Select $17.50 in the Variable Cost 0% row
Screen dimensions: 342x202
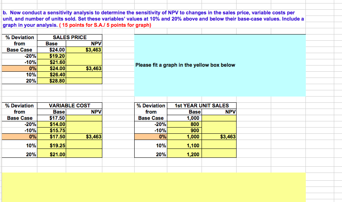tap(51, 137)
